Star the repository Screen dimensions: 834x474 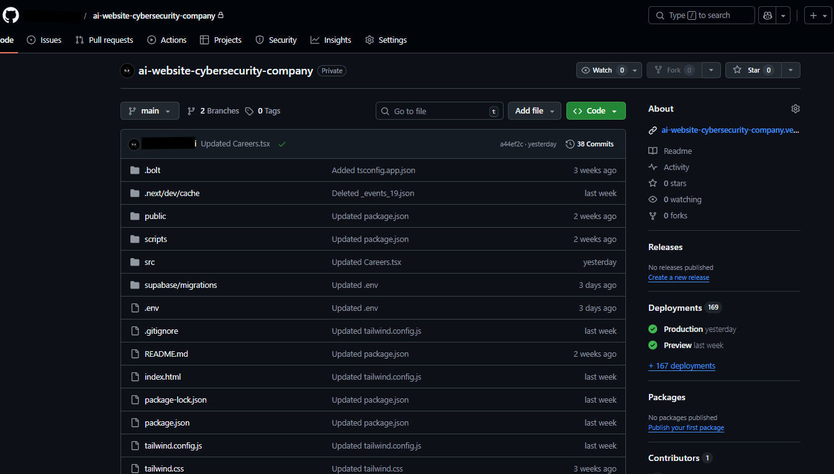(753, 70)
